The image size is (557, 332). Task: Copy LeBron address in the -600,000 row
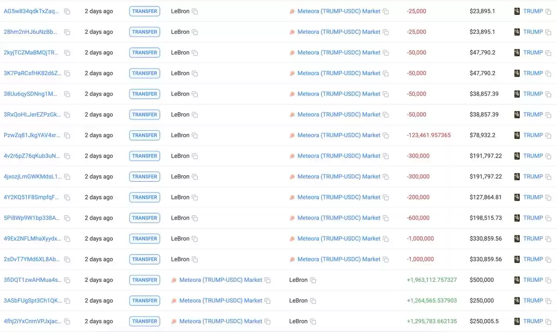tap(195, 218)
